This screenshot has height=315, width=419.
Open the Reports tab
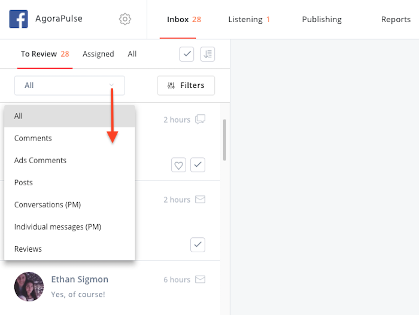396,20
